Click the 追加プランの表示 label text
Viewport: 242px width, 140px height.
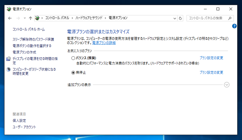79,85
